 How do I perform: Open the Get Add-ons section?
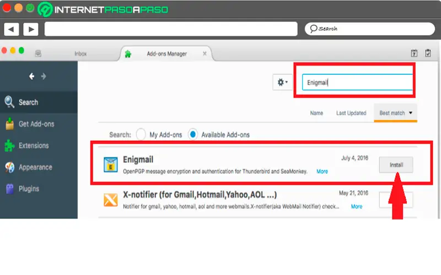pyautogui.click(x=39, y=124)
